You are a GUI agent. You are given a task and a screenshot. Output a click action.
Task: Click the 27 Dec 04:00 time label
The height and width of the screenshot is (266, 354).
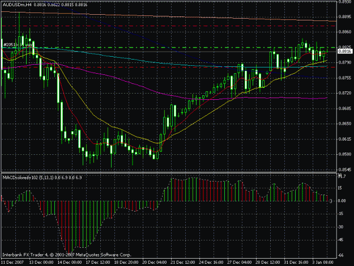240,262
